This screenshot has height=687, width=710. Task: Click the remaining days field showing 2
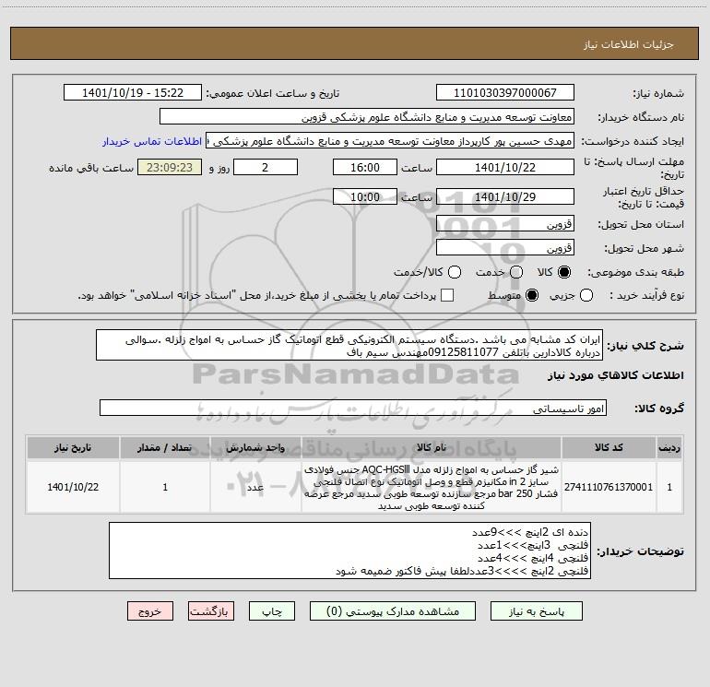pyautogui.click(x=266, y=167)
